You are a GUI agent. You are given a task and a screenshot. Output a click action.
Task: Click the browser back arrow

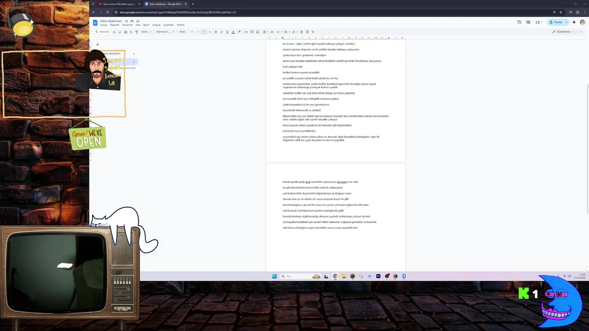pos(93,12)
